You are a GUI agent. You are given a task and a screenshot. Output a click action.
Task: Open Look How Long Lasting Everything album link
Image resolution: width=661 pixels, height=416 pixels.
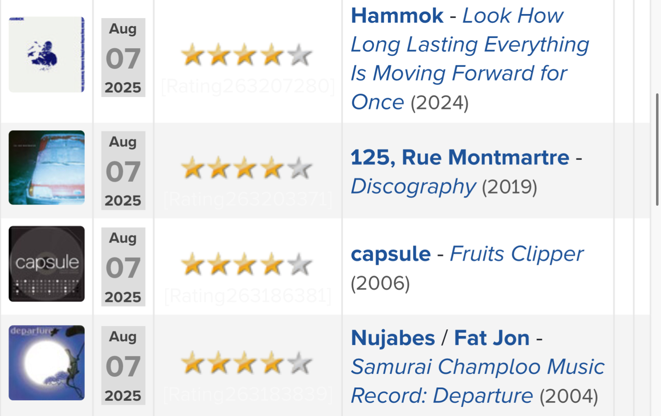(470, 59)
